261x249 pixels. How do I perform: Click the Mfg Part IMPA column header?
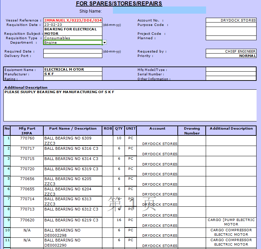point(27,131)
